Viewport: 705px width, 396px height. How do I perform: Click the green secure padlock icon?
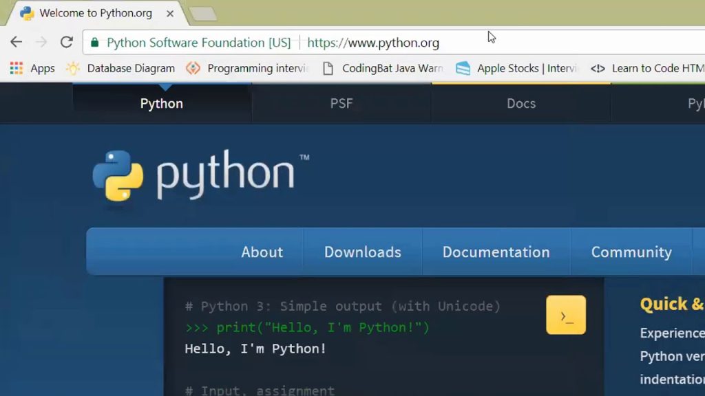(94, 42)
